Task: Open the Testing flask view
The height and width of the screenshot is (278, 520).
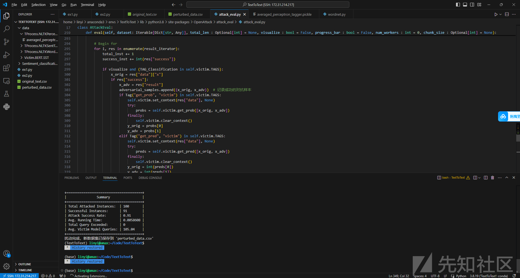Action: click(x=6, y=94)
